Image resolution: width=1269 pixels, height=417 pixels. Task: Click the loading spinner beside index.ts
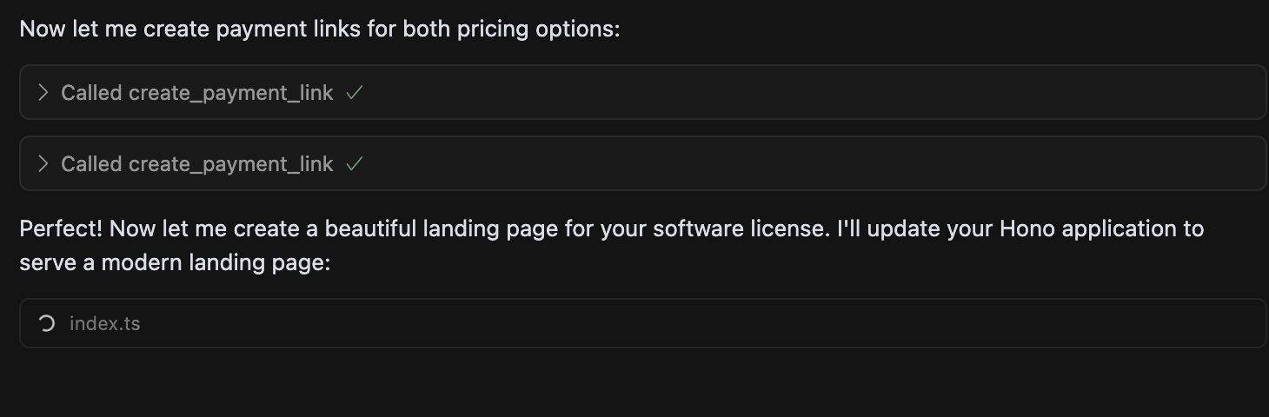[x=47, y=323]
